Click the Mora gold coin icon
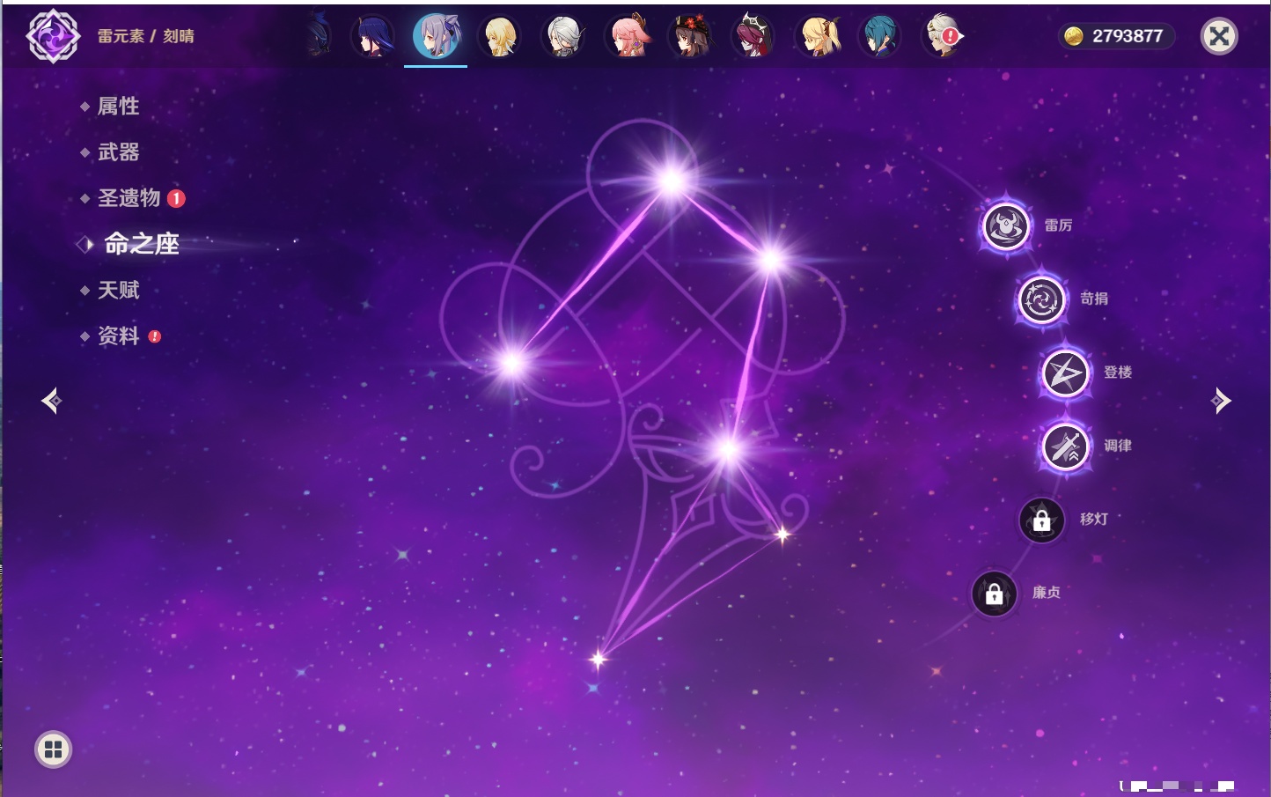Viewport: 1271px width, 797px height. tap(1074, 36)
